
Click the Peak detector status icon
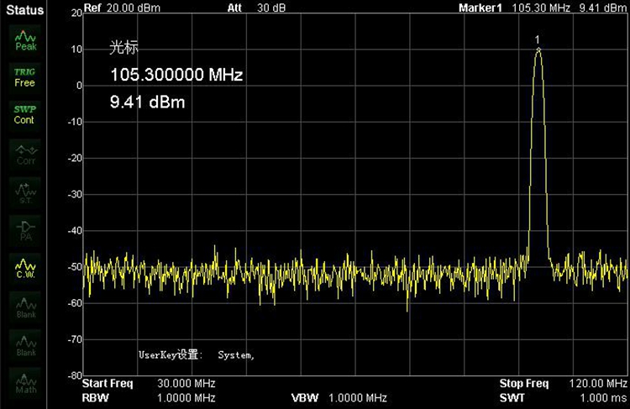click(25, 40)
